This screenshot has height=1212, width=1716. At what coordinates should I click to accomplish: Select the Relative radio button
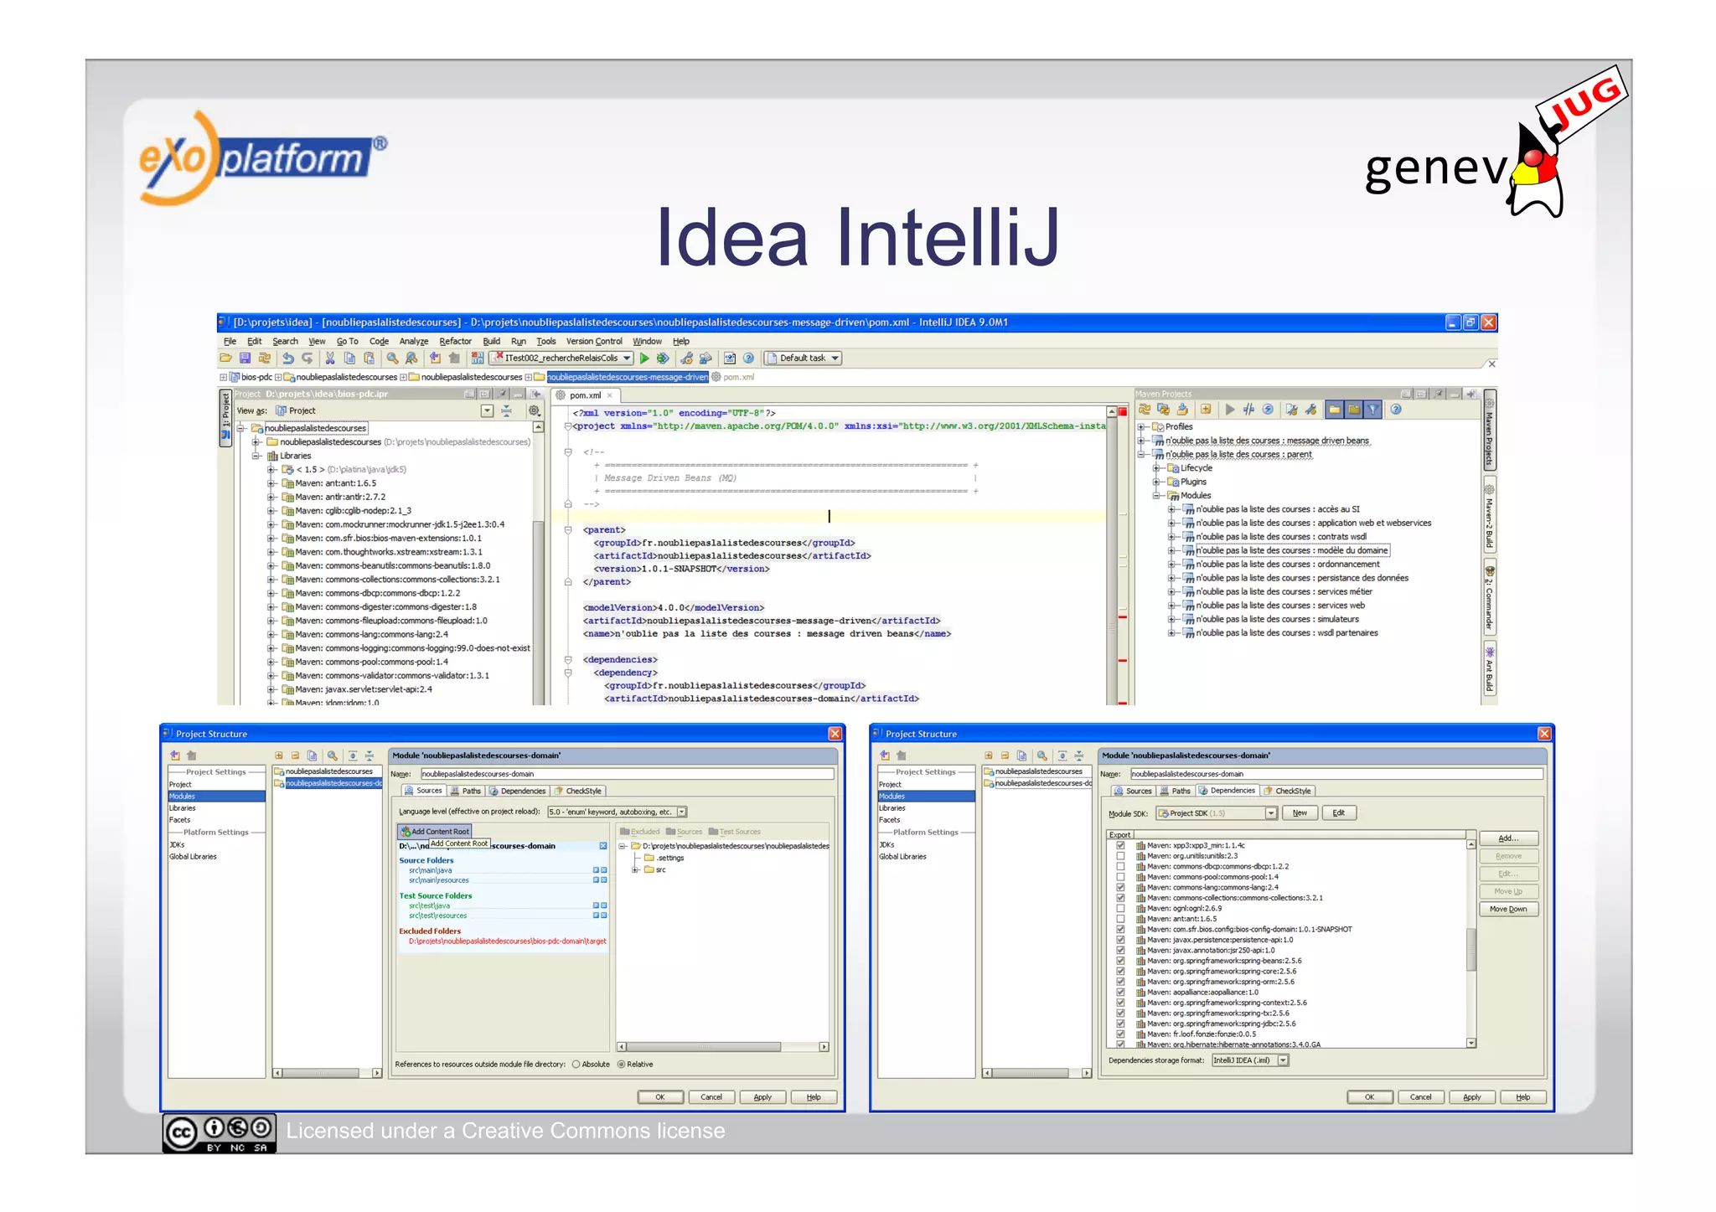(622, 1065)
